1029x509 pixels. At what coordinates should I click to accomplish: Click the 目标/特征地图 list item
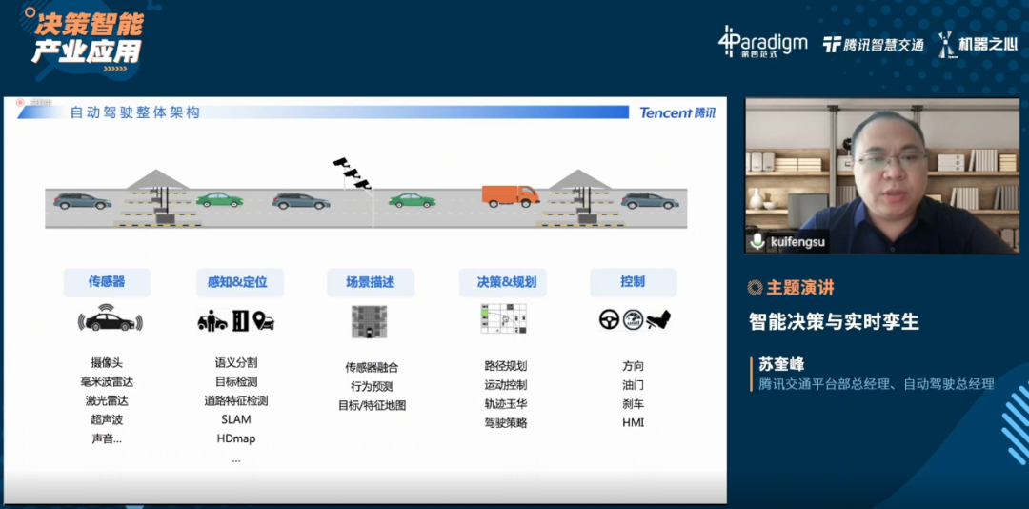tap(373, 405)
